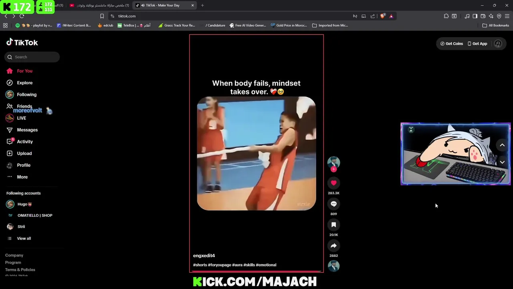Go to next video with down chevron
The image size is (513, 289).
pos(502,162)
